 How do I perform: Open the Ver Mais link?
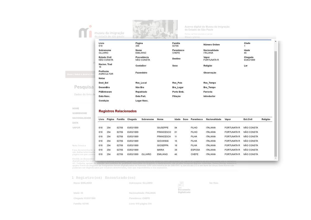coord(214,183)
